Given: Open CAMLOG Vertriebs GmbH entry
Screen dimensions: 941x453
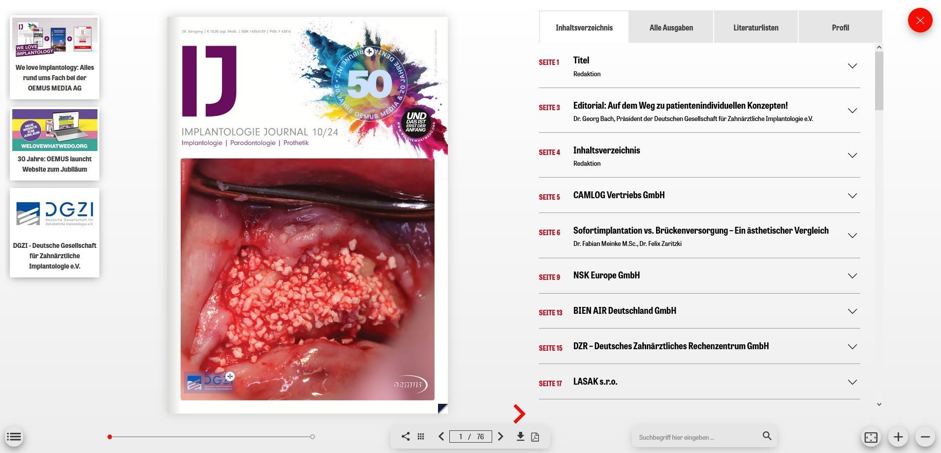Looking at the screenshot, I should 619,195.
